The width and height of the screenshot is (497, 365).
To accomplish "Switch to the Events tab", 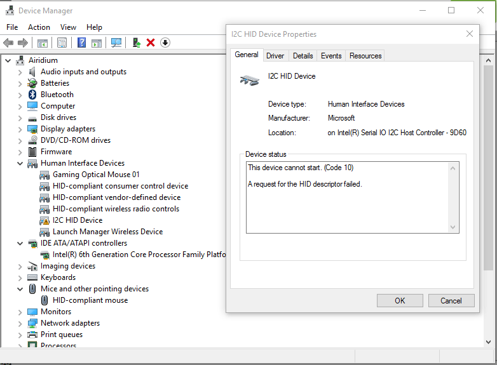I will (331, 56).
